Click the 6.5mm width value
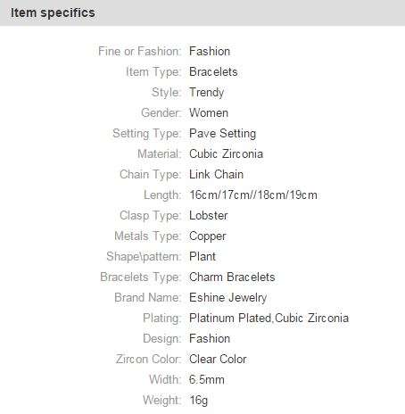 coord(207,379)
